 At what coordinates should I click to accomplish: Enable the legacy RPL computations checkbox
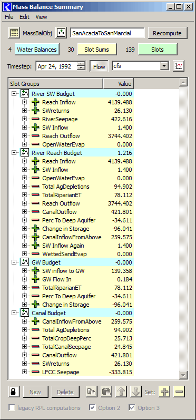point(12,408)
